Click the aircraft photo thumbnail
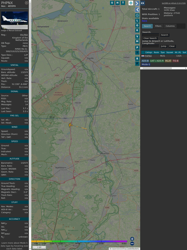This screenshot has width=187, height=250. [14, 20]
